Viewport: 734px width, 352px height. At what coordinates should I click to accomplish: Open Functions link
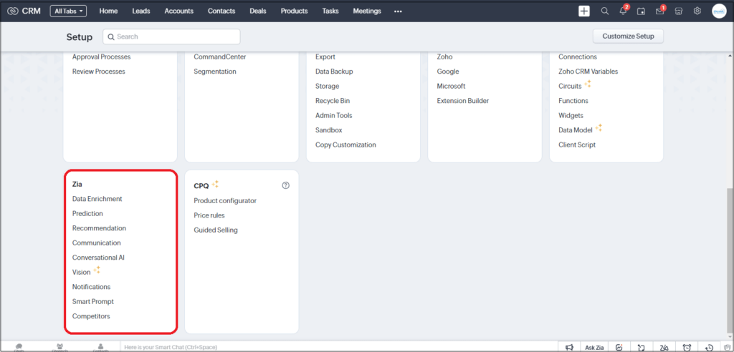point(573,101)
